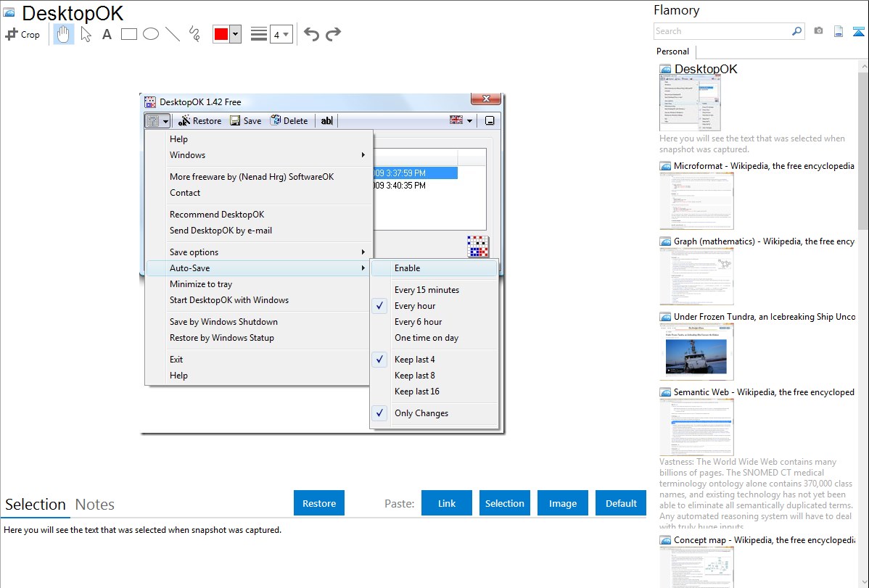This screenshot has width=869, height=588.
Task: Choose Recommend DesktopOK from the menu
Action: (x=259, y=215)
